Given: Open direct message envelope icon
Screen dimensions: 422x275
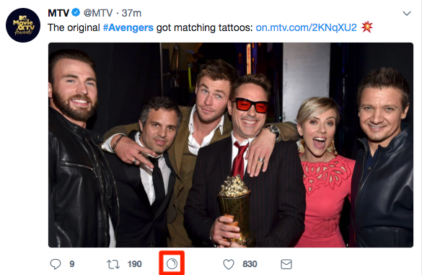Looking at the screenshot, I should click(x=286, y=264).
